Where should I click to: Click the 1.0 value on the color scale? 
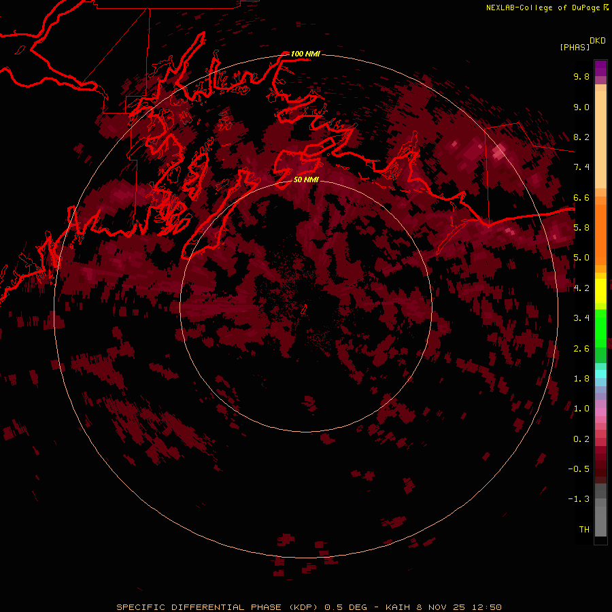tap(581, 409)
